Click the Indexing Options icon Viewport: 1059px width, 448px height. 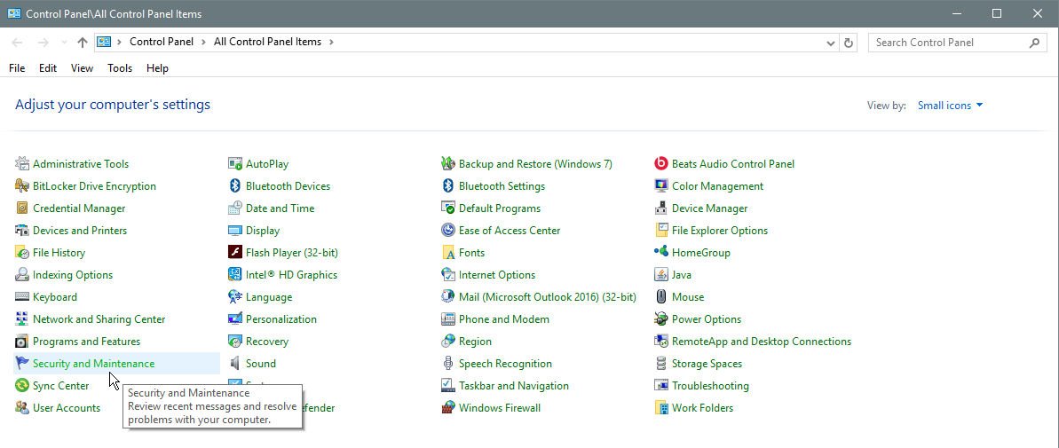pos(22,275)
